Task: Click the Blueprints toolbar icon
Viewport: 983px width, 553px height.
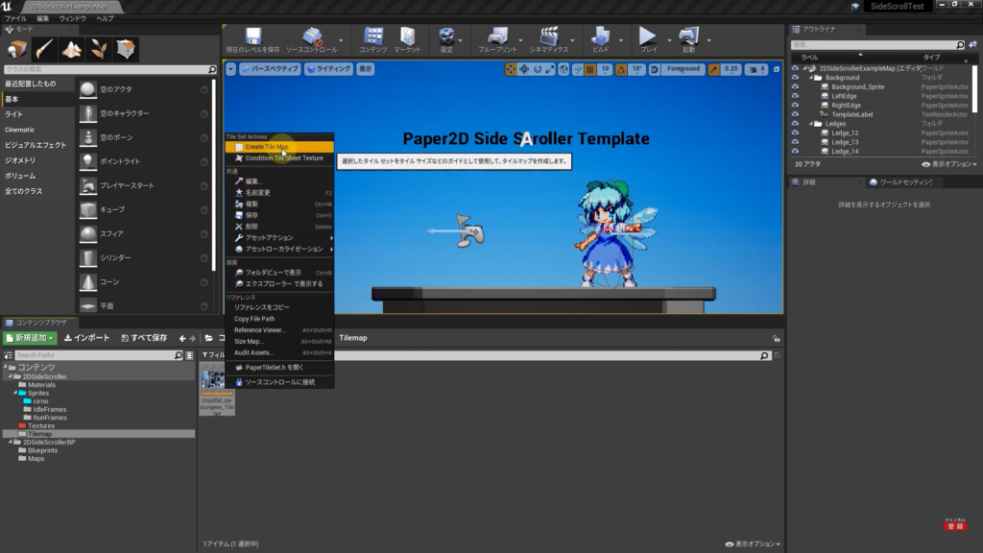Action: 496,38
